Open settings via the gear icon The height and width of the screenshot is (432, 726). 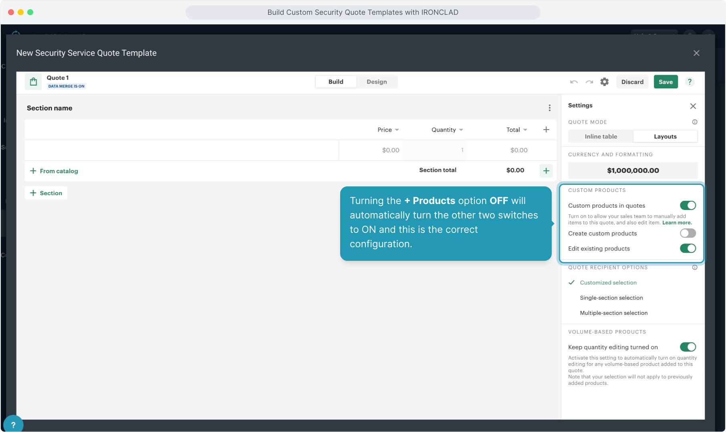pos(604,82)
